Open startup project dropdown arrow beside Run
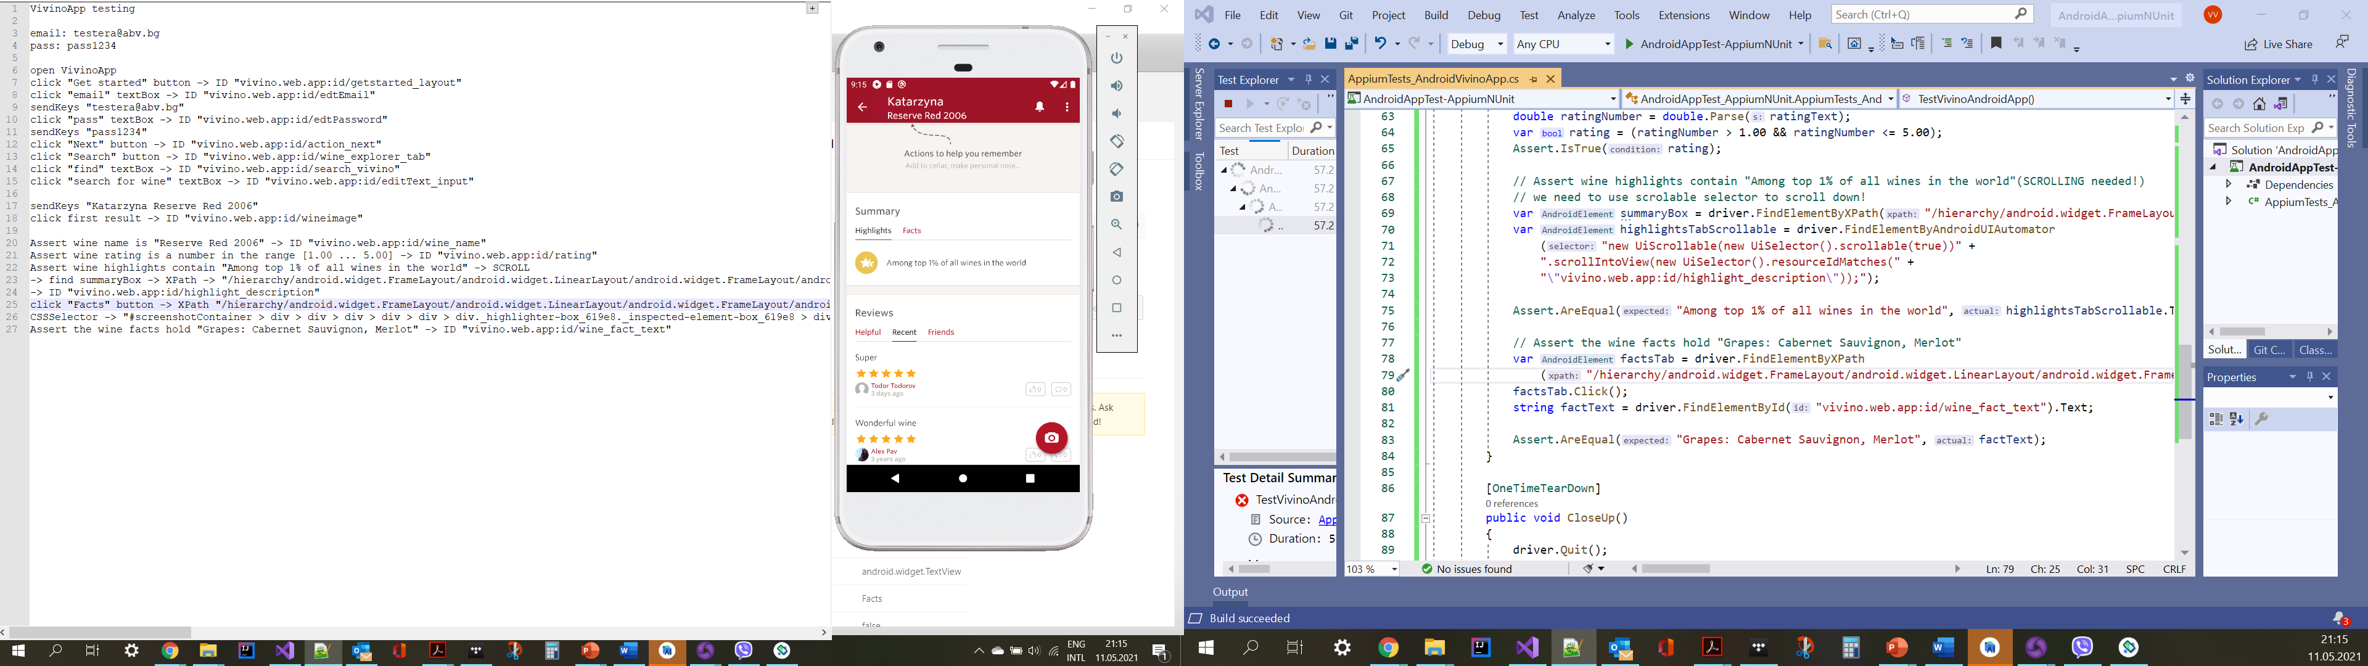The height and width of the screenshot is (666, 2368). pyautogui.click(x=1800, y=44)
